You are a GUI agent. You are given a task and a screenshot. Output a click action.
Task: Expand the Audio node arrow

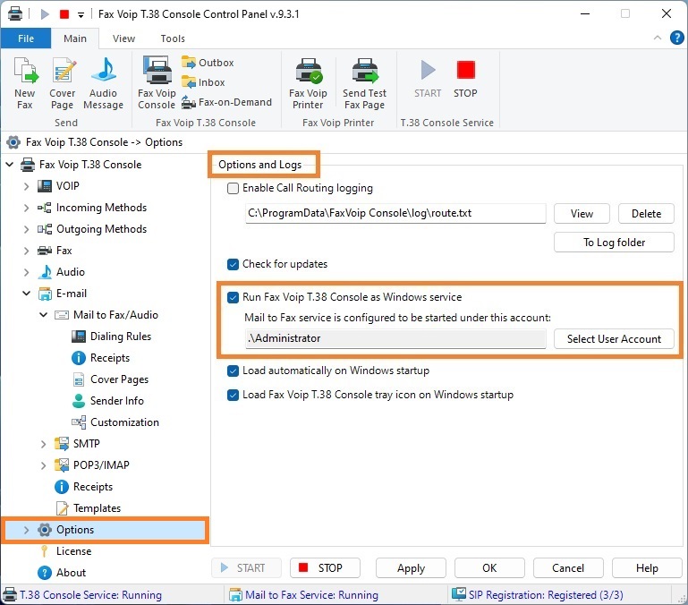click(x=26, y=273)
